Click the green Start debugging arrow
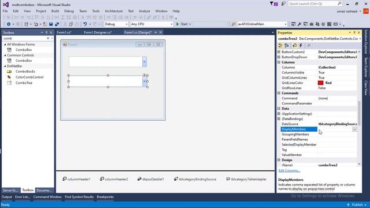The height and width of the screenshot is (208, 370). (177, 24)
